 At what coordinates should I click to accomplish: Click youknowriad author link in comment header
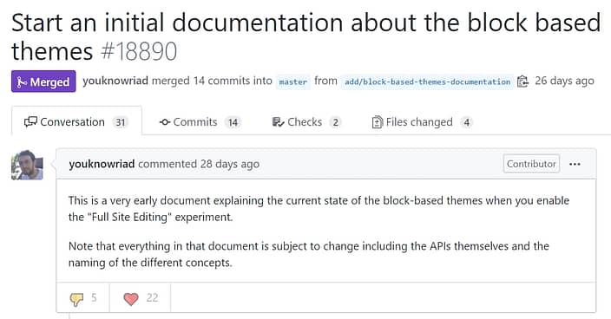click(x=102, y=164)
